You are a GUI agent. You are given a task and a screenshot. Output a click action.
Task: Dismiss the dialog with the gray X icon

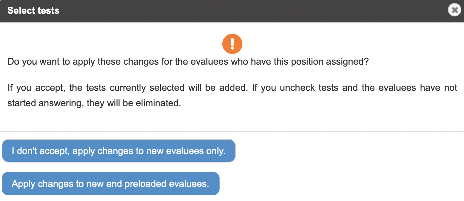[x=454, y=10]
